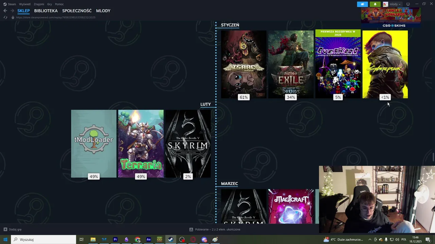Screen dimensions: 435x244
Task: Click the CSG Skins banner
Action: tap(391, 18)
